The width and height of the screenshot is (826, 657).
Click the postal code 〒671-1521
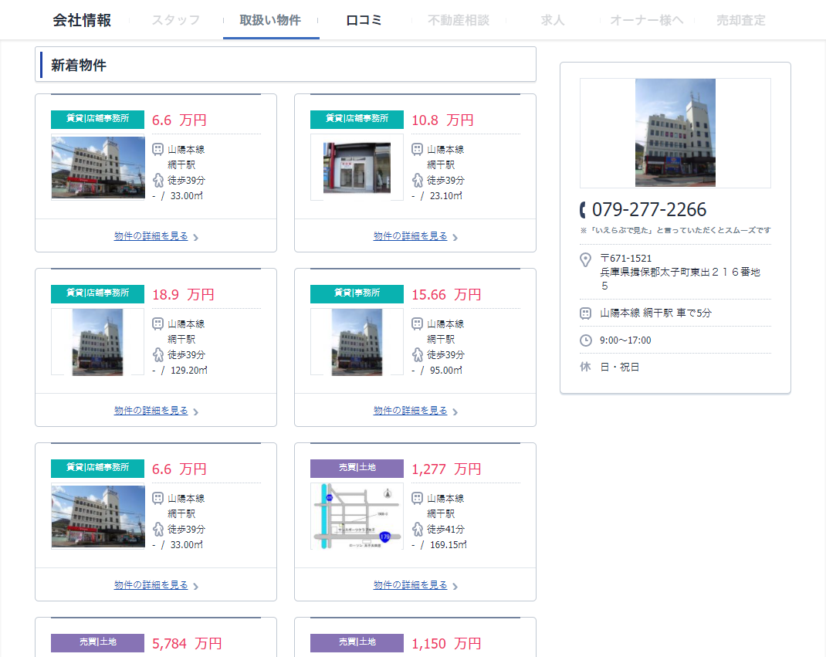coord(626,258)
